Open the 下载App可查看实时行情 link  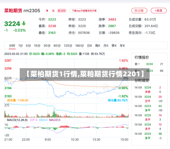coord(84,11)
